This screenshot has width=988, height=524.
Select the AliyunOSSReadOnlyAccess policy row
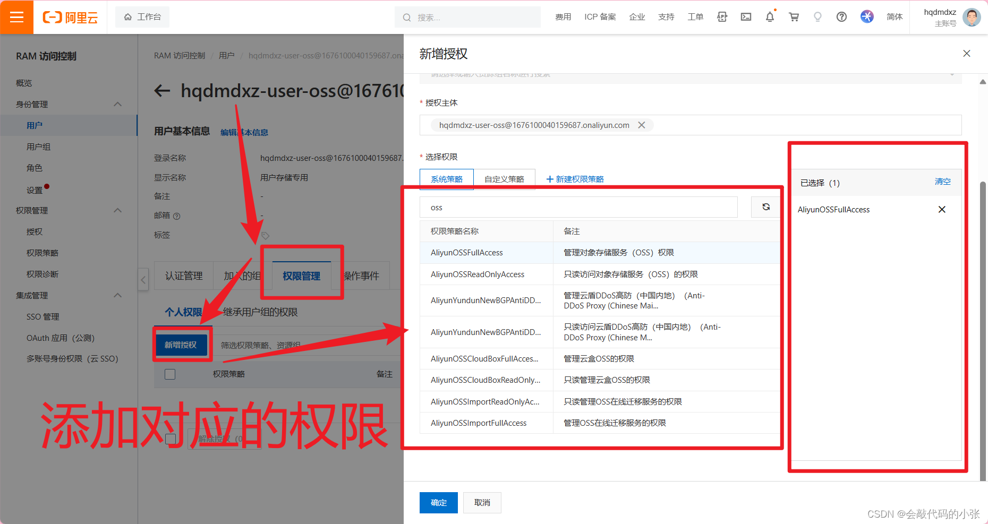pyautogui.click(x=600, y=274)
